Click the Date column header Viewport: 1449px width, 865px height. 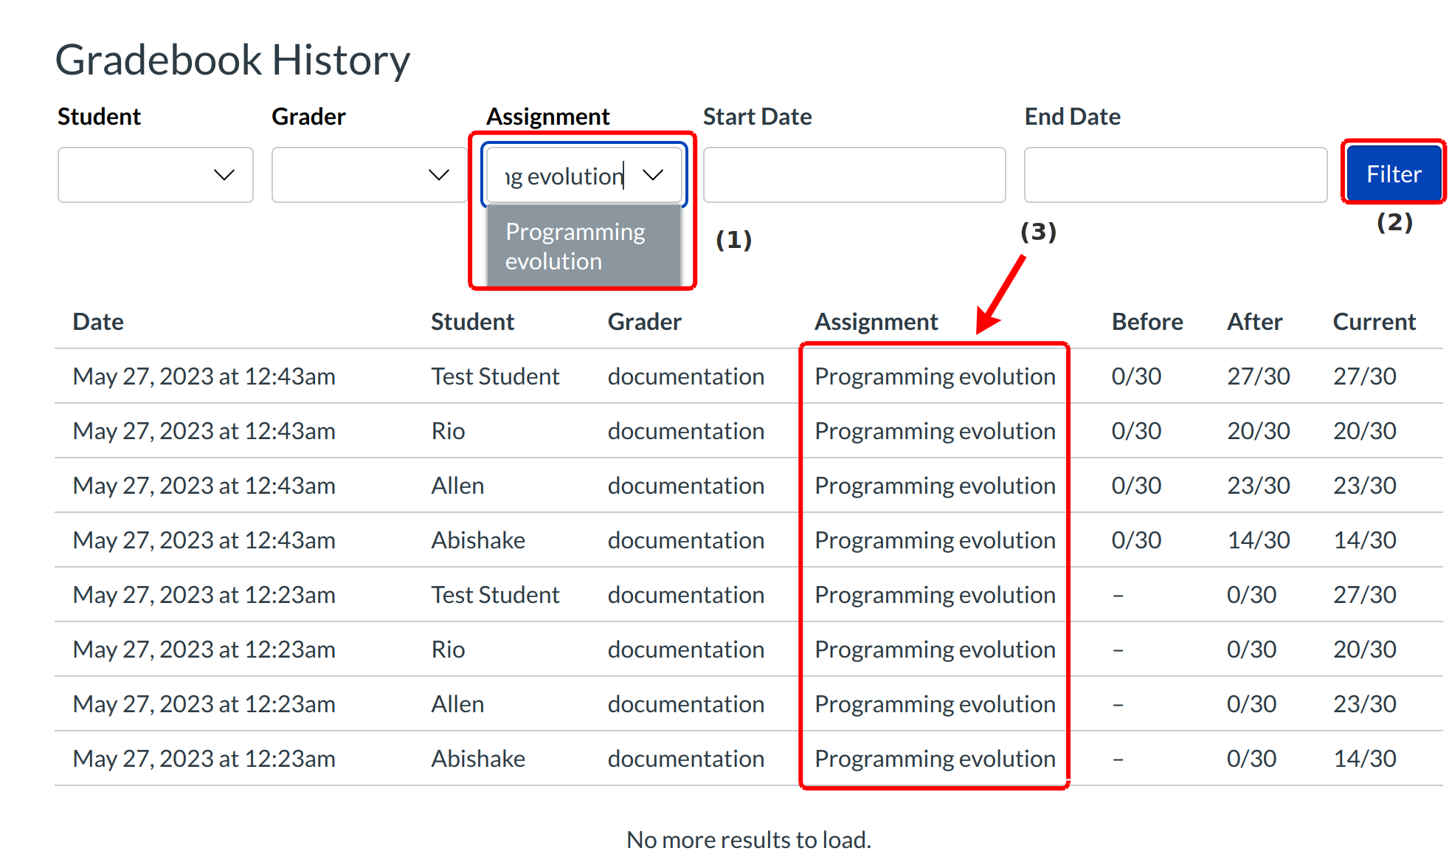click(98, 322)
